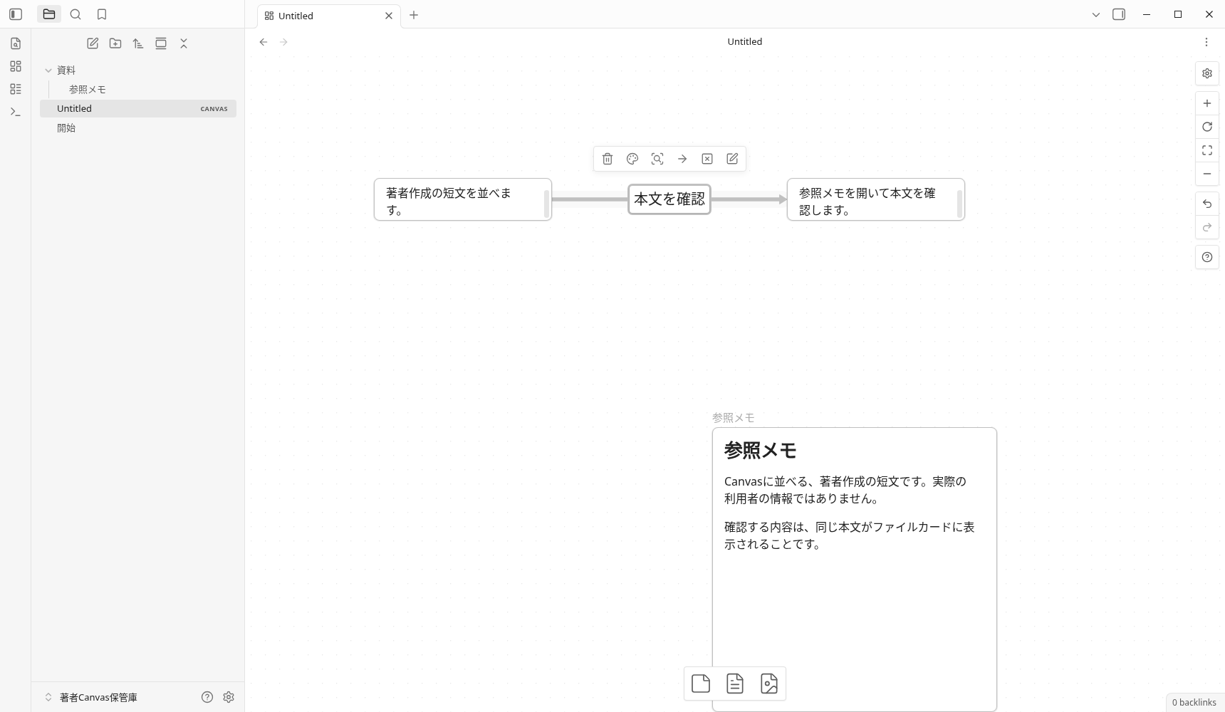Select Untitled canvas file
This screenshot has height=712, width=1225.
[138, 108]
